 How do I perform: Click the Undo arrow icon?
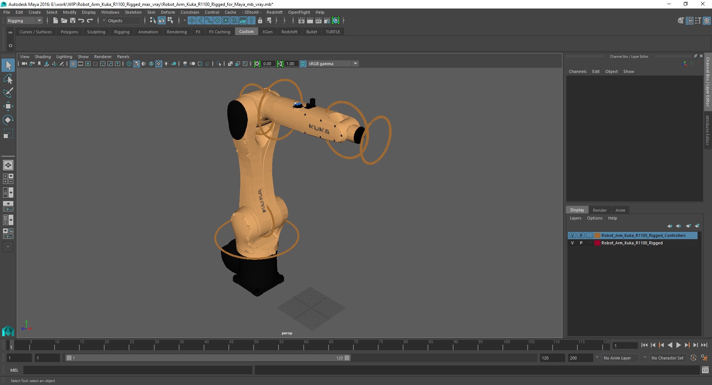coord(81,21)
